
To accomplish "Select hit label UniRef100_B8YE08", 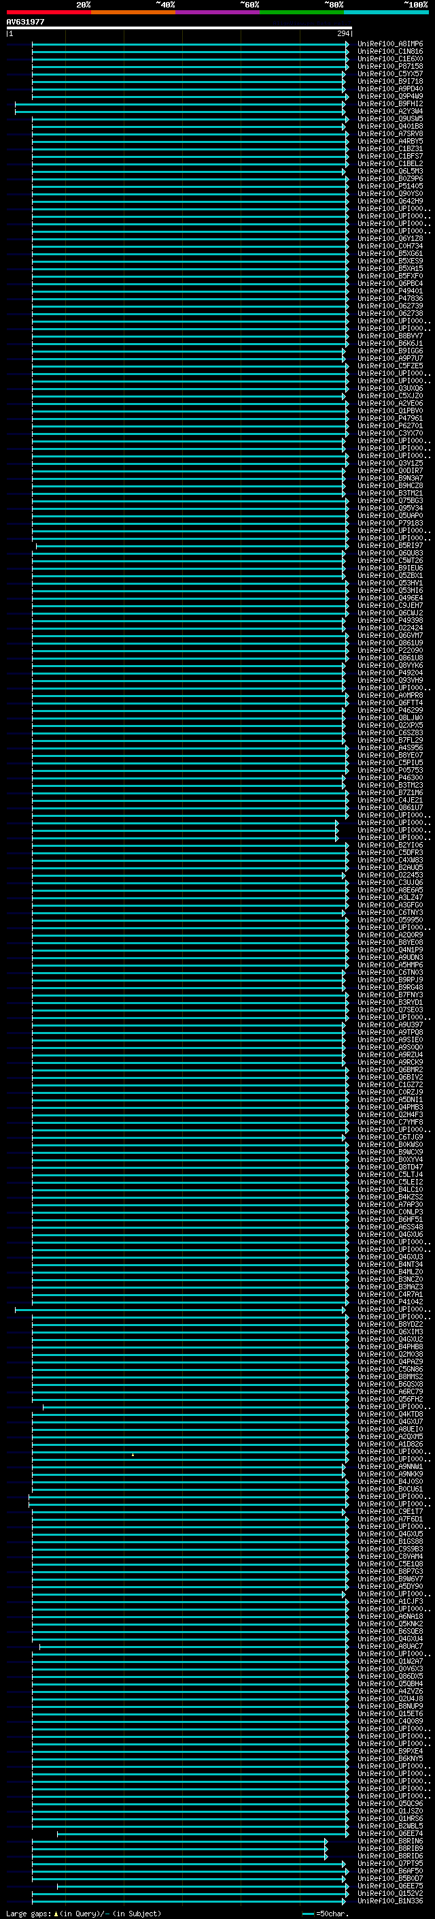I will pyautogui.click(x=389, y=941).
